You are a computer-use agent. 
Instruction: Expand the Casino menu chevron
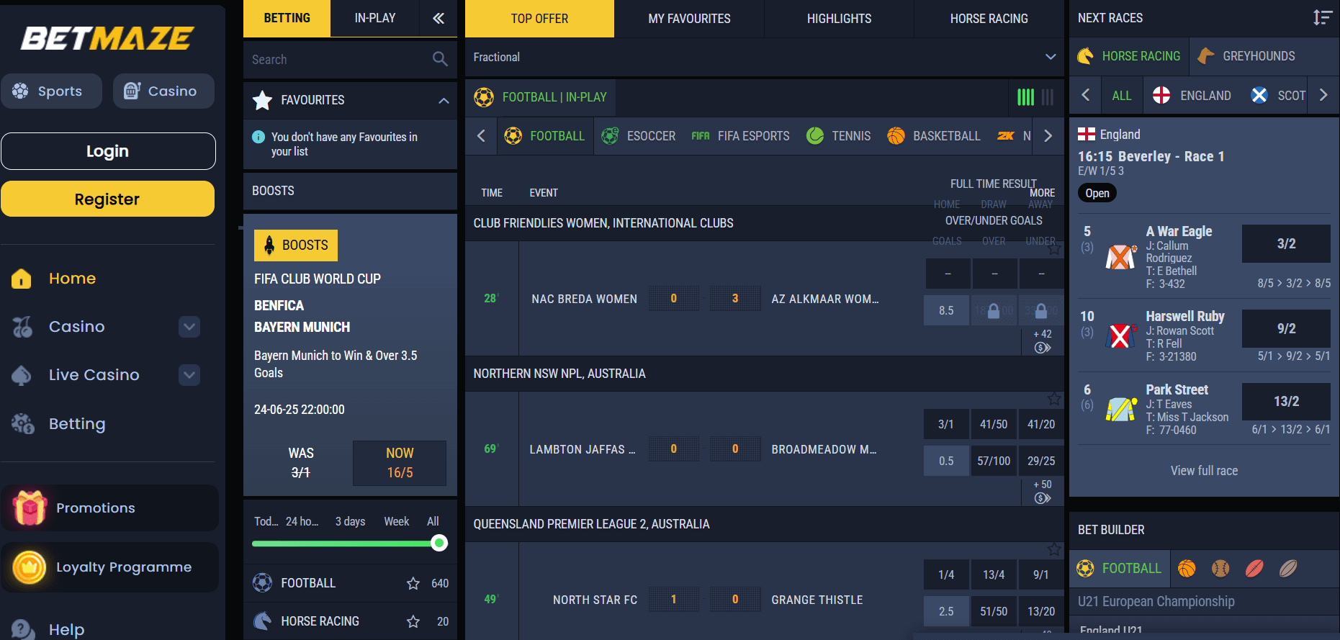point(189,327)
